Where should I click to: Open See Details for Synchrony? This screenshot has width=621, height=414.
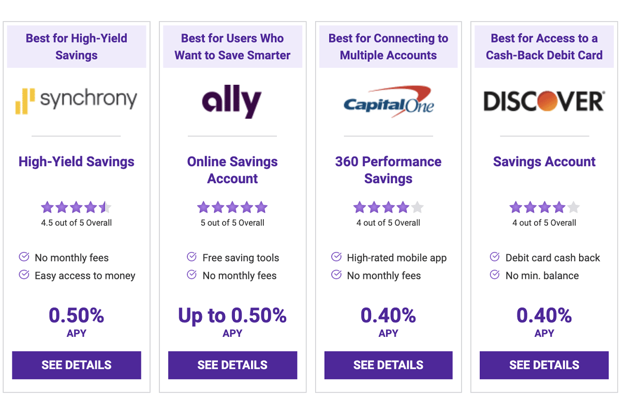point(77,365)
